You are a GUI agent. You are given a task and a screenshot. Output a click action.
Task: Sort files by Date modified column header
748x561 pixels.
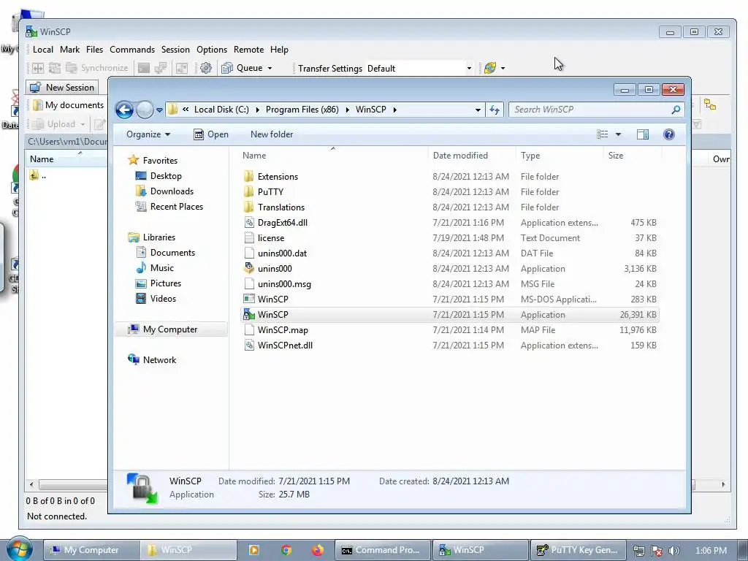pos(472,156)
